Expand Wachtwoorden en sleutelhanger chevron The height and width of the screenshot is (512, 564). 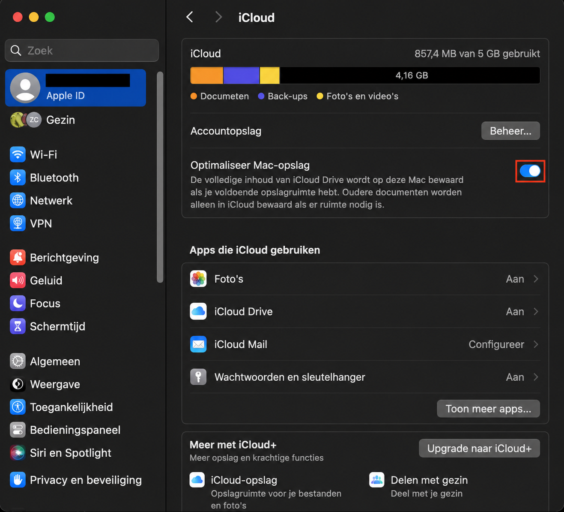point(536,377)
